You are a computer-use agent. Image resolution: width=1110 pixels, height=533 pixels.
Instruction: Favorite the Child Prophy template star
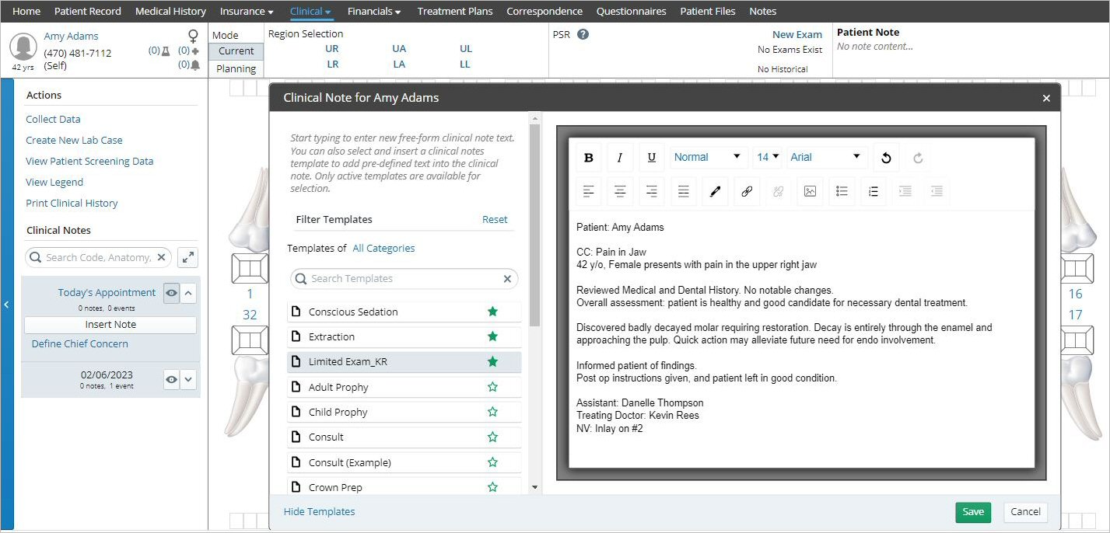click(492, 412)
